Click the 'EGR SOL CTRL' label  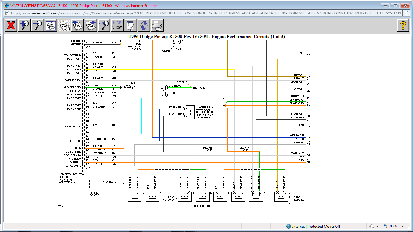point(73,166)
